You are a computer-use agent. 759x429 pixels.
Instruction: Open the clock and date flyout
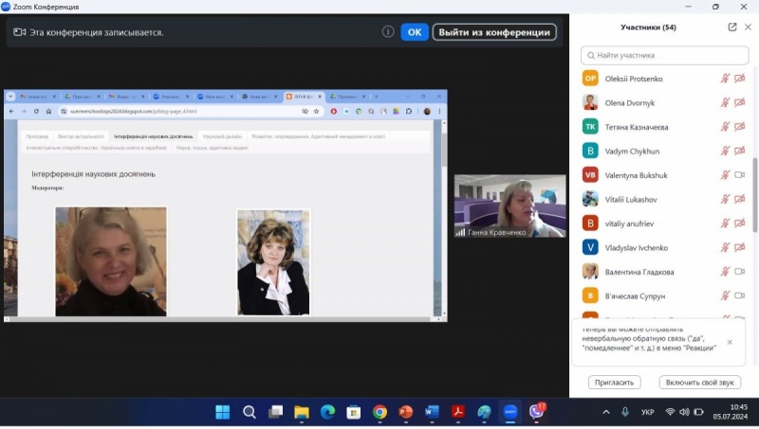[730, 412]
